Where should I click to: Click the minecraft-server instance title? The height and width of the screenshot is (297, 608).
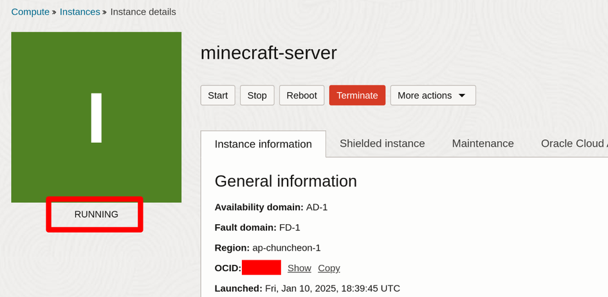point(269,53)
